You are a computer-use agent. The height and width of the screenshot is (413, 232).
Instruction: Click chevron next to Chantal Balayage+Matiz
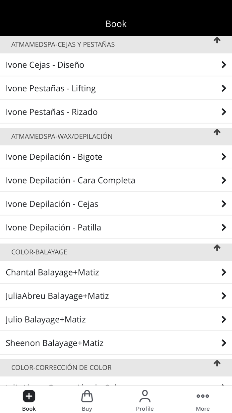[x=224, y=272]
